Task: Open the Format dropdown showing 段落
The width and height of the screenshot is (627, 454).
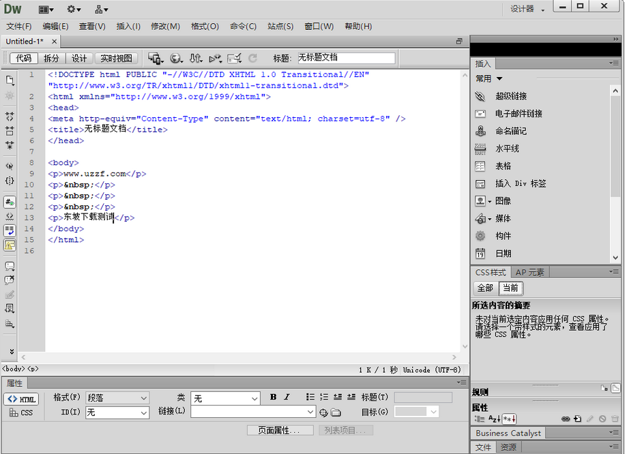Action: [x=117, y=398]
